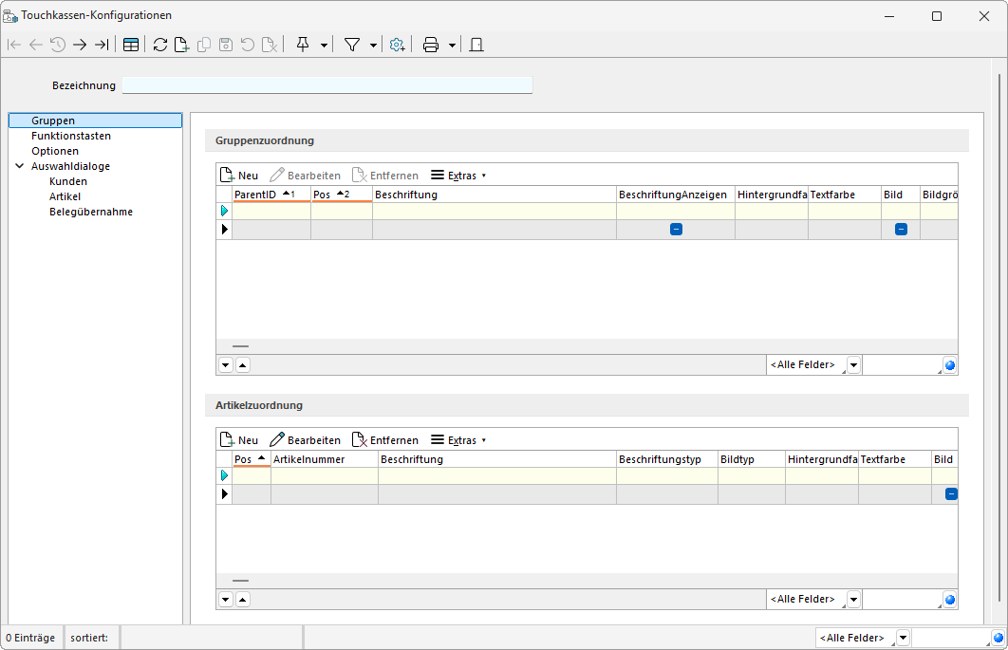The height and width of the screenshot is (650, 1008).
Task: Toggle the Bild checkbox in the Artikelzuordnung row
Action: coord(950,493)
